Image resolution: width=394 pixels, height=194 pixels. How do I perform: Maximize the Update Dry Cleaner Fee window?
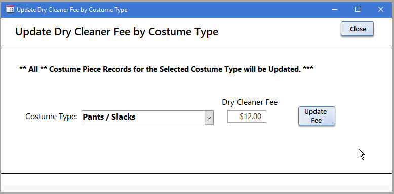pos(358,10)
